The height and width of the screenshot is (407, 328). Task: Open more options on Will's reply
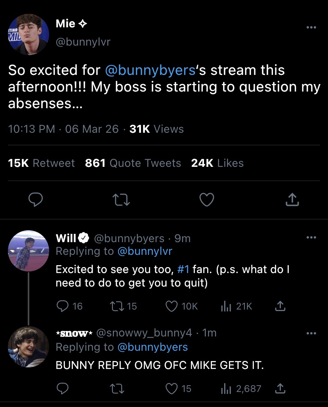(x=312, y=238)
